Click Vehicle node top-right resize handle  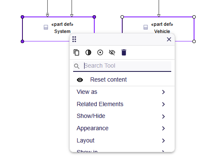(194, 17)
